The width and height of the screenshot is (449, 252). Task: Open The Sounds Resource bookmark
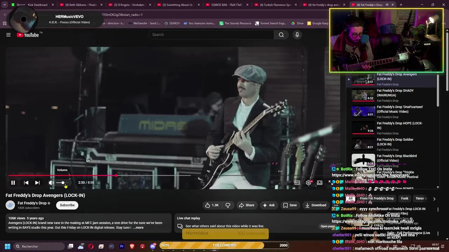(x=235, y=23)
